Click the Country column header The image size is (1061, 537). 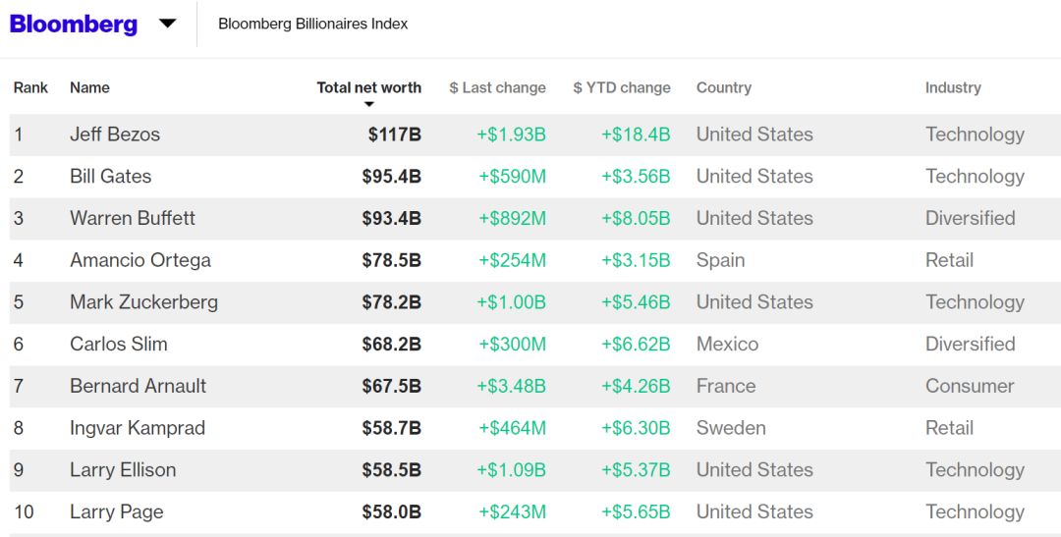tap(723, 87)
